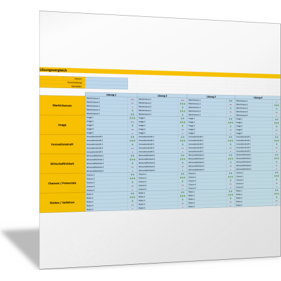Click the Chancen / Potenziale category cell
This screenshot has width=281, height=281.
(x=62, y=183)
